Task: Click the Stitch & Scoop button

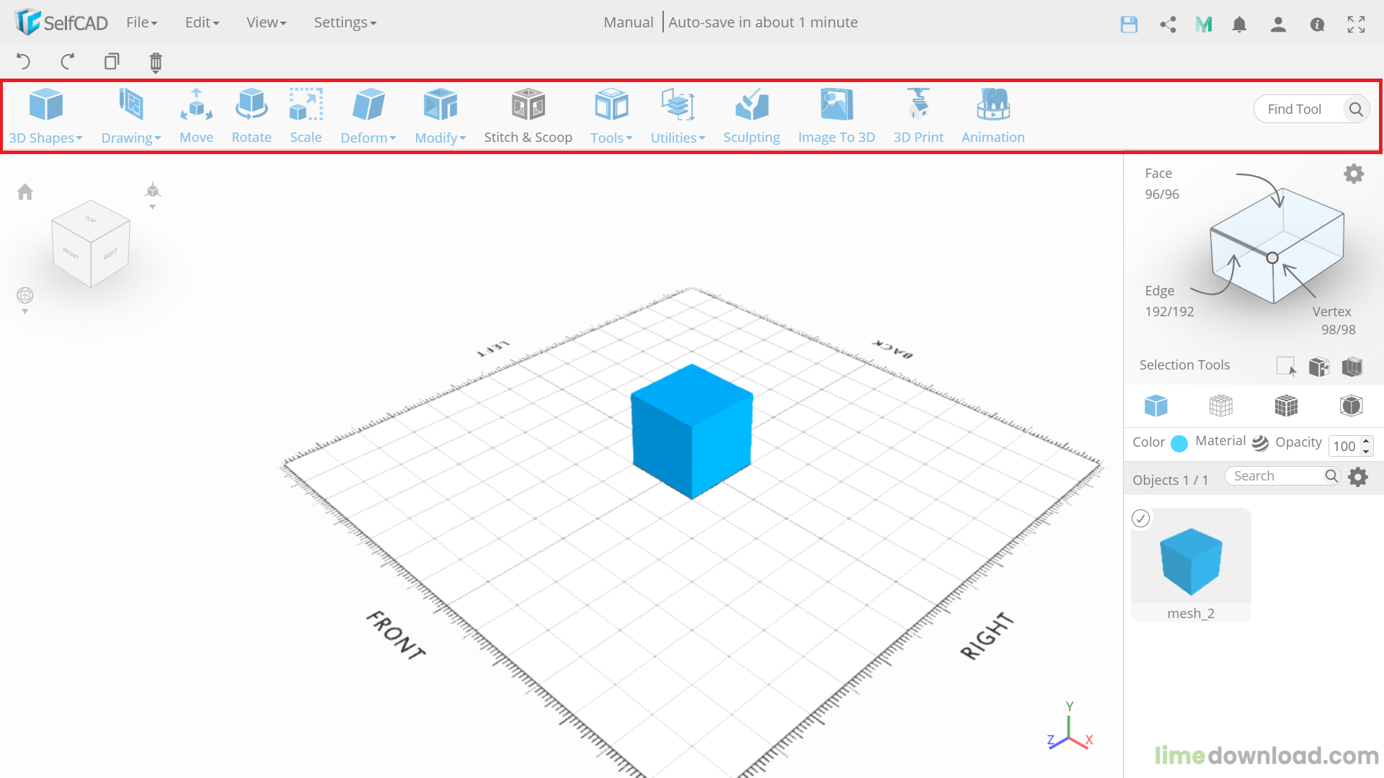Action: (528, 116)
